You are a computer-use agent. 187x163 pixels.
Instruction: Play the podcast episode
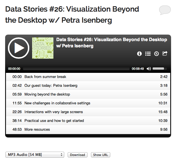tap(18, 48)
